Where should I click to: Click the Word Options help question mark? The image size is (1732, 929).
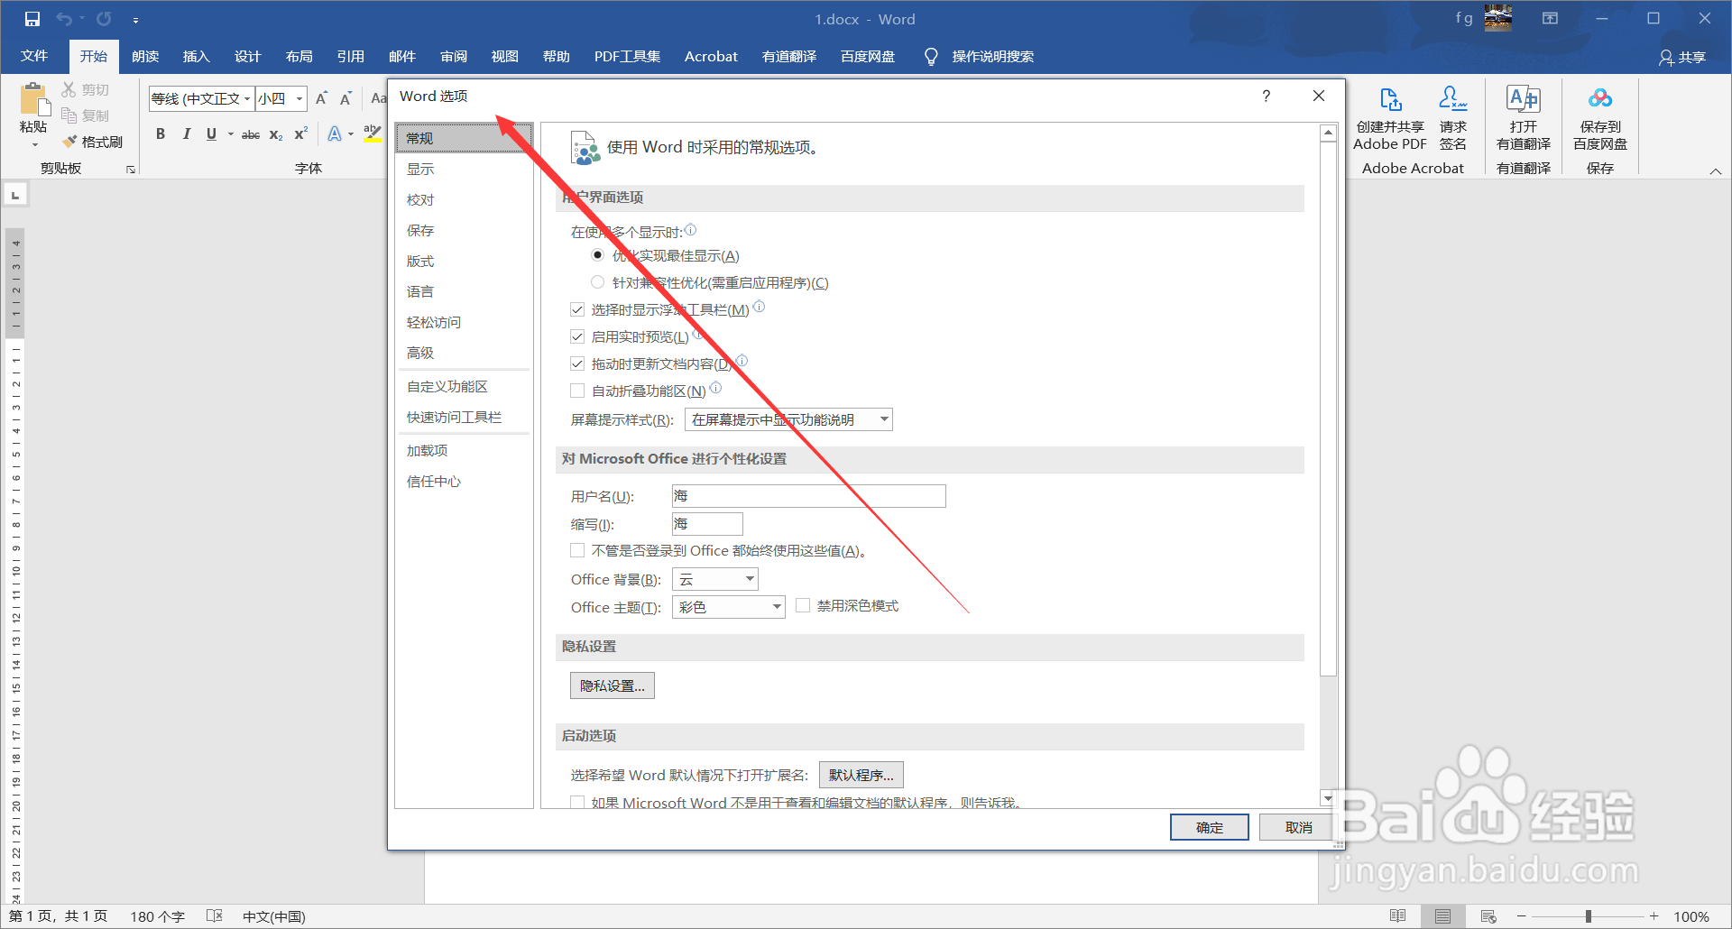(1267, 96)
